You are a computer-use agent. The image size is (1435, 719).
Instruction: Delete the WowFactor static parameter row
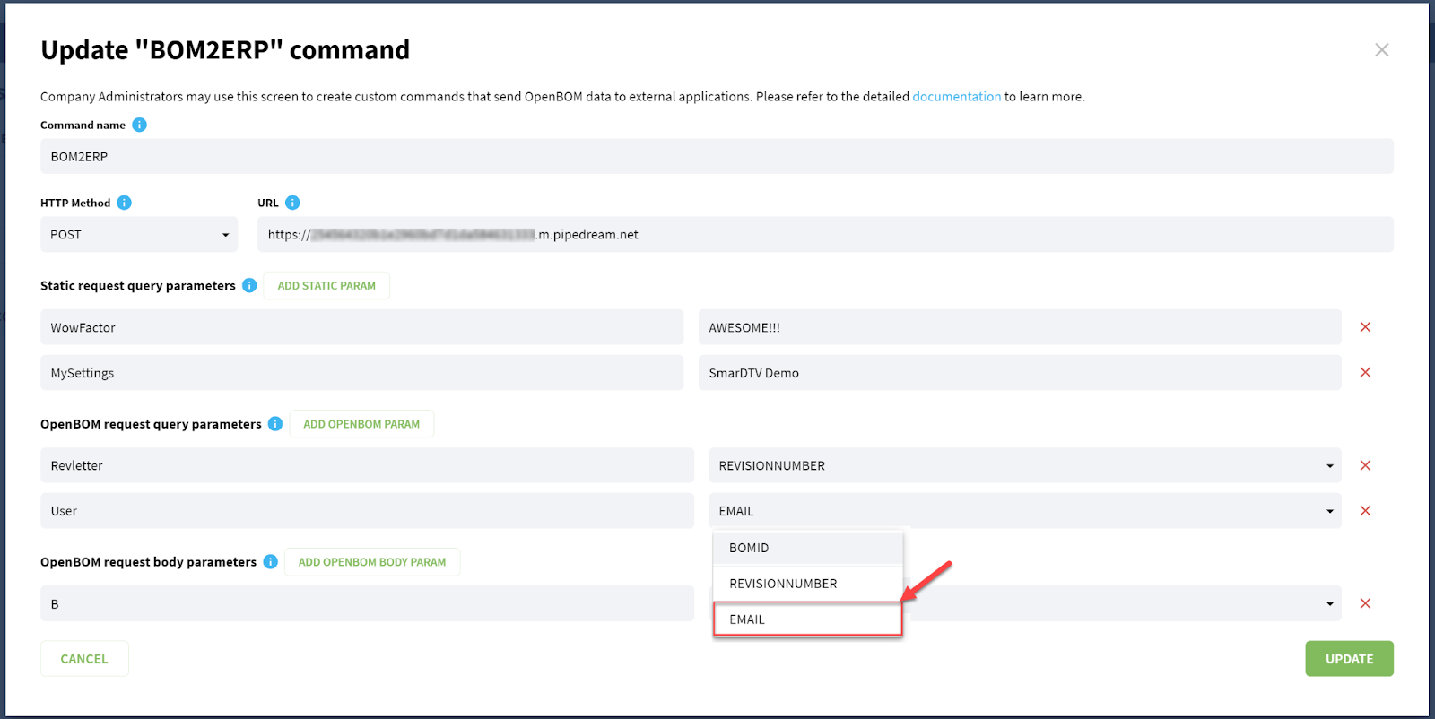[x=1365, y=327]
